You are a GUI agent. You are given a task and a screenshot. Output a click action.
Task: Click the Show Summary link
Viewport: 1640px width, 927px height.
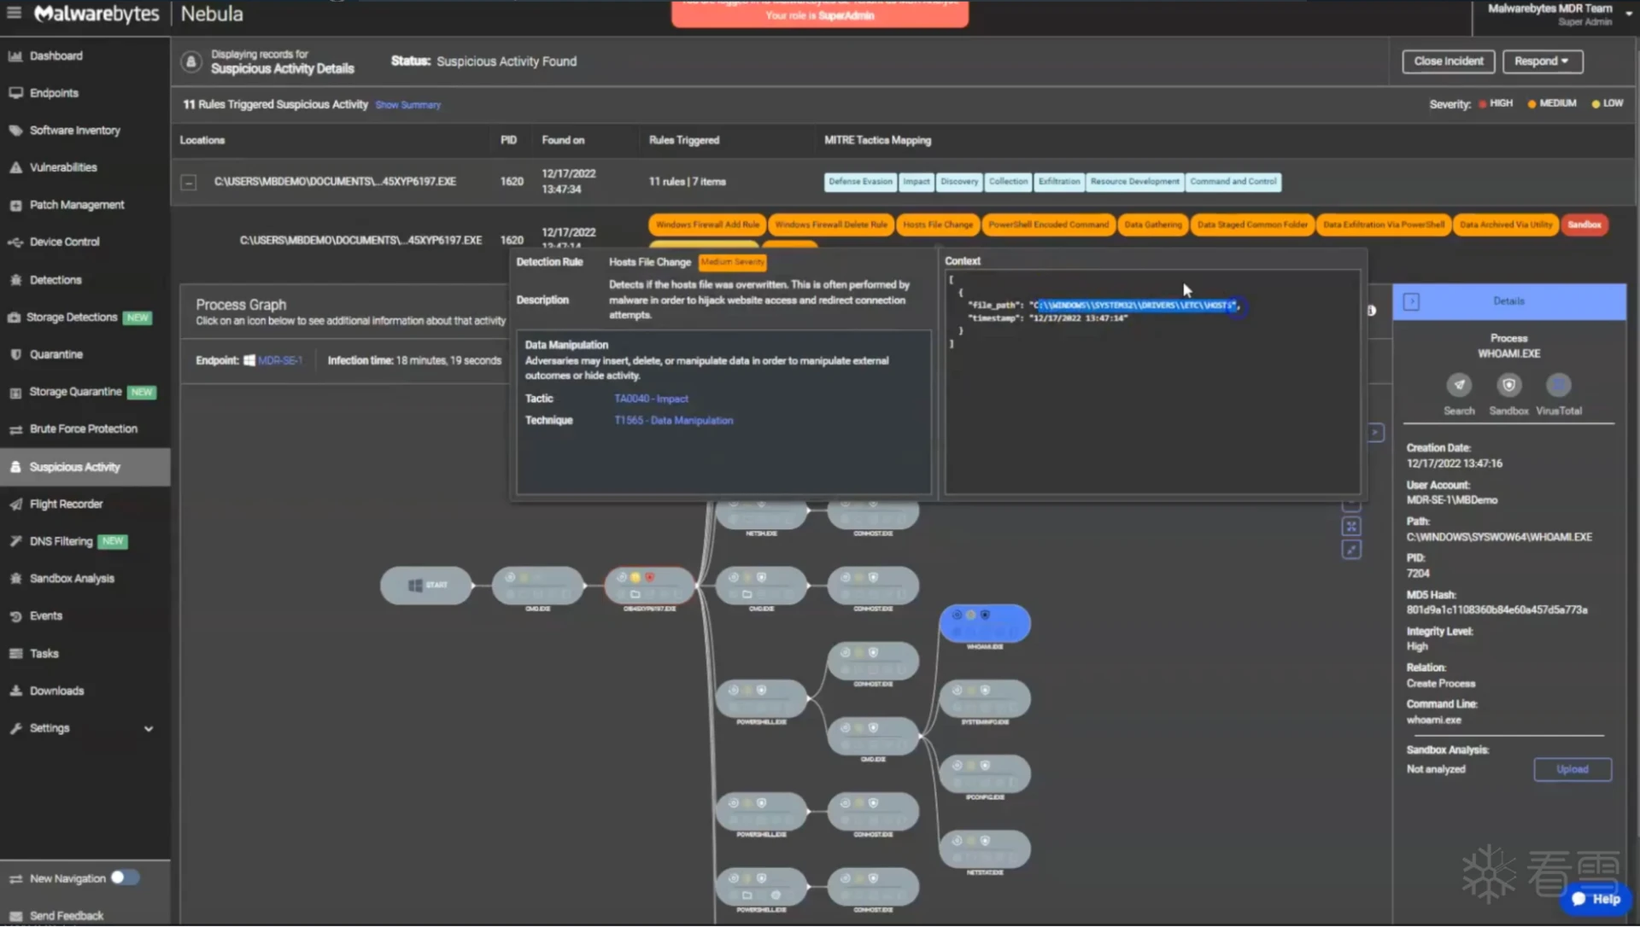pyautogui.click(x=408, y=105)
